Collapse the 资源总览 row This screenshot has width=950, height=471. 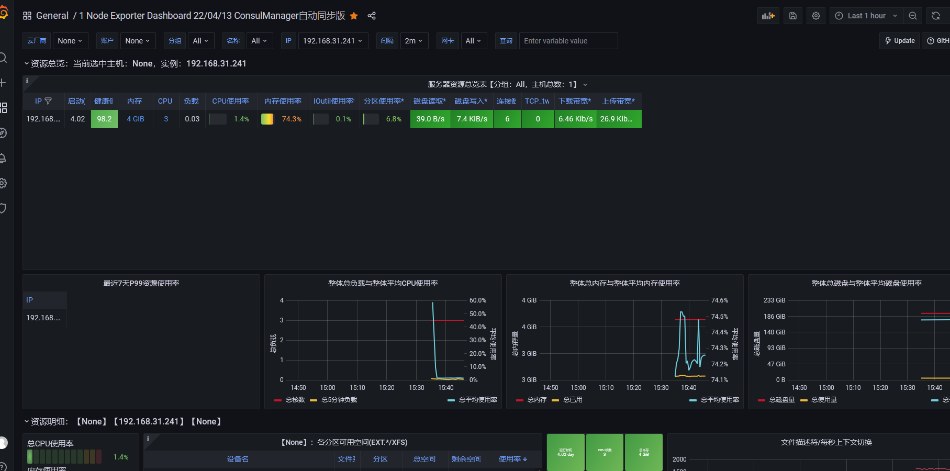(x=27, y=64)
